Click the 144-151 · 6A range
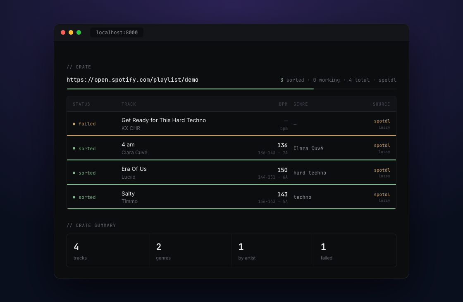Viewport: 463px width, 302px height. click(x=272, y=177)
